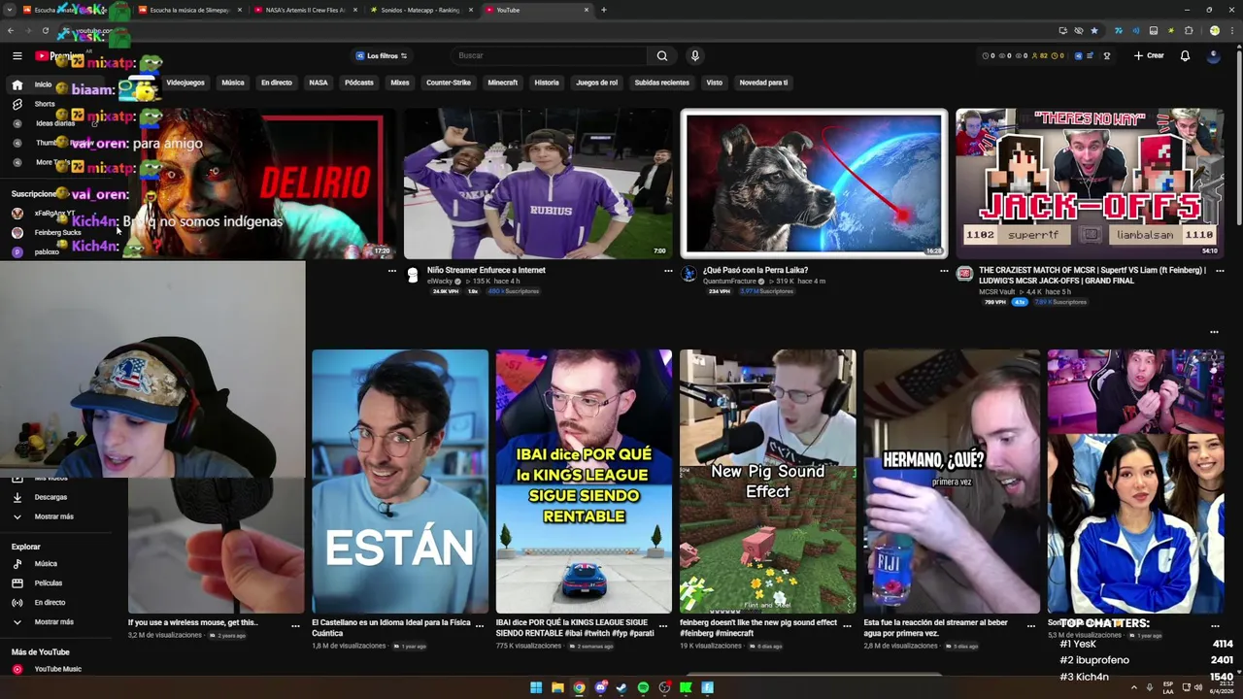The height and width of the screenshot is (699, 1243).
Task: Open the YouTube hamburger guide menu
Action: 17,55
